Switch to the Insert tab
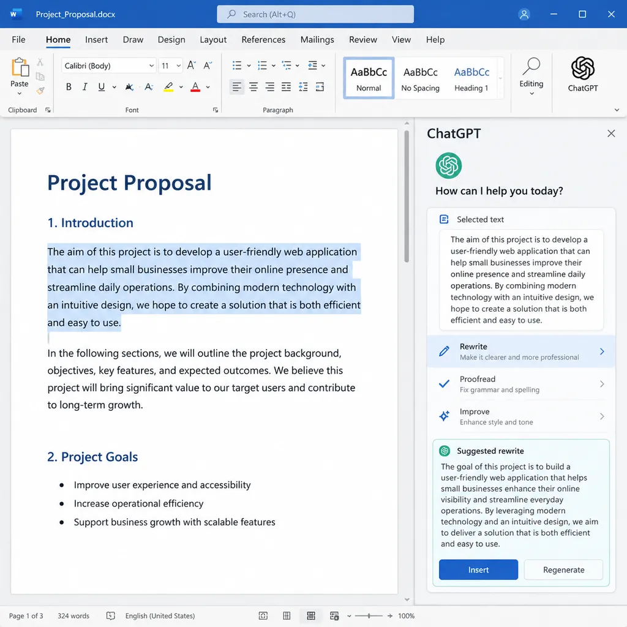This screenshot has height=627, width=627. 96,40
